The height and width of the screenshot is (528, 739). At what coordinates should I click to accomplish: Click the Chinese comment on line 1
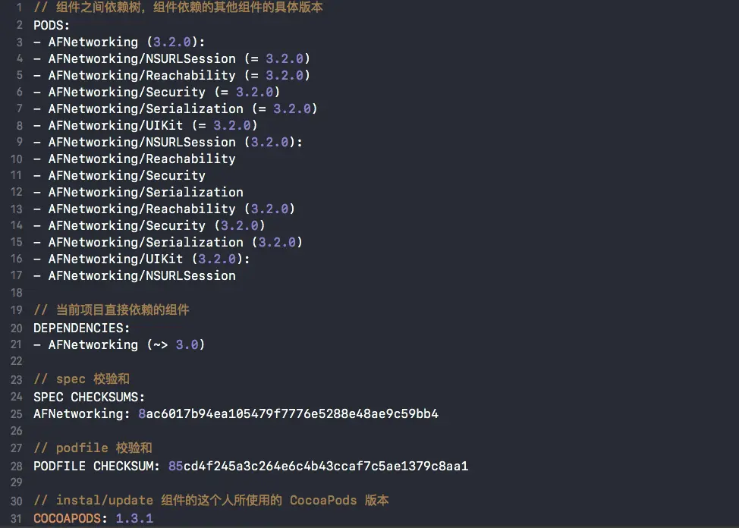click(x=178, y=8)
